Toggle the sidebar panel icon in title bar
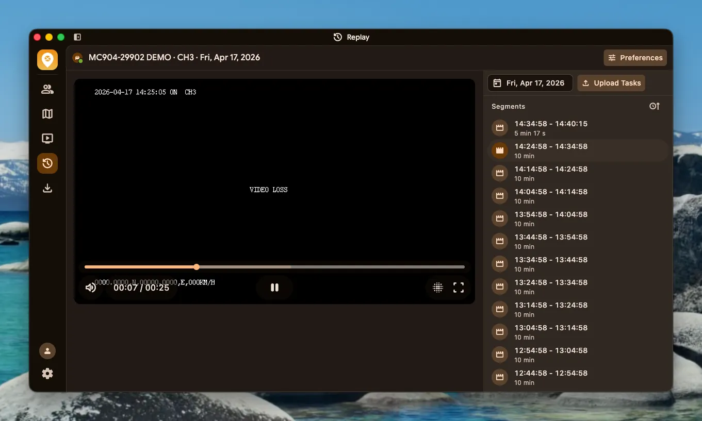The width and height of the screenshot is (702, 421). point(77,37)
